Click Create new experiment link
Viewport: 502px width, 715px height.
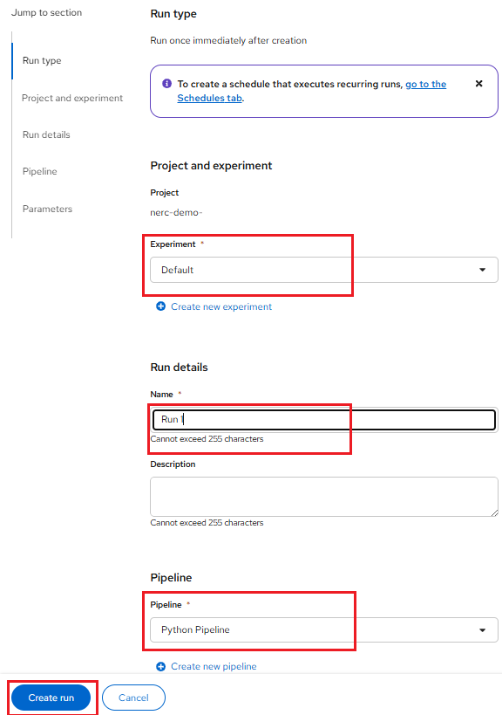[221, 306]
